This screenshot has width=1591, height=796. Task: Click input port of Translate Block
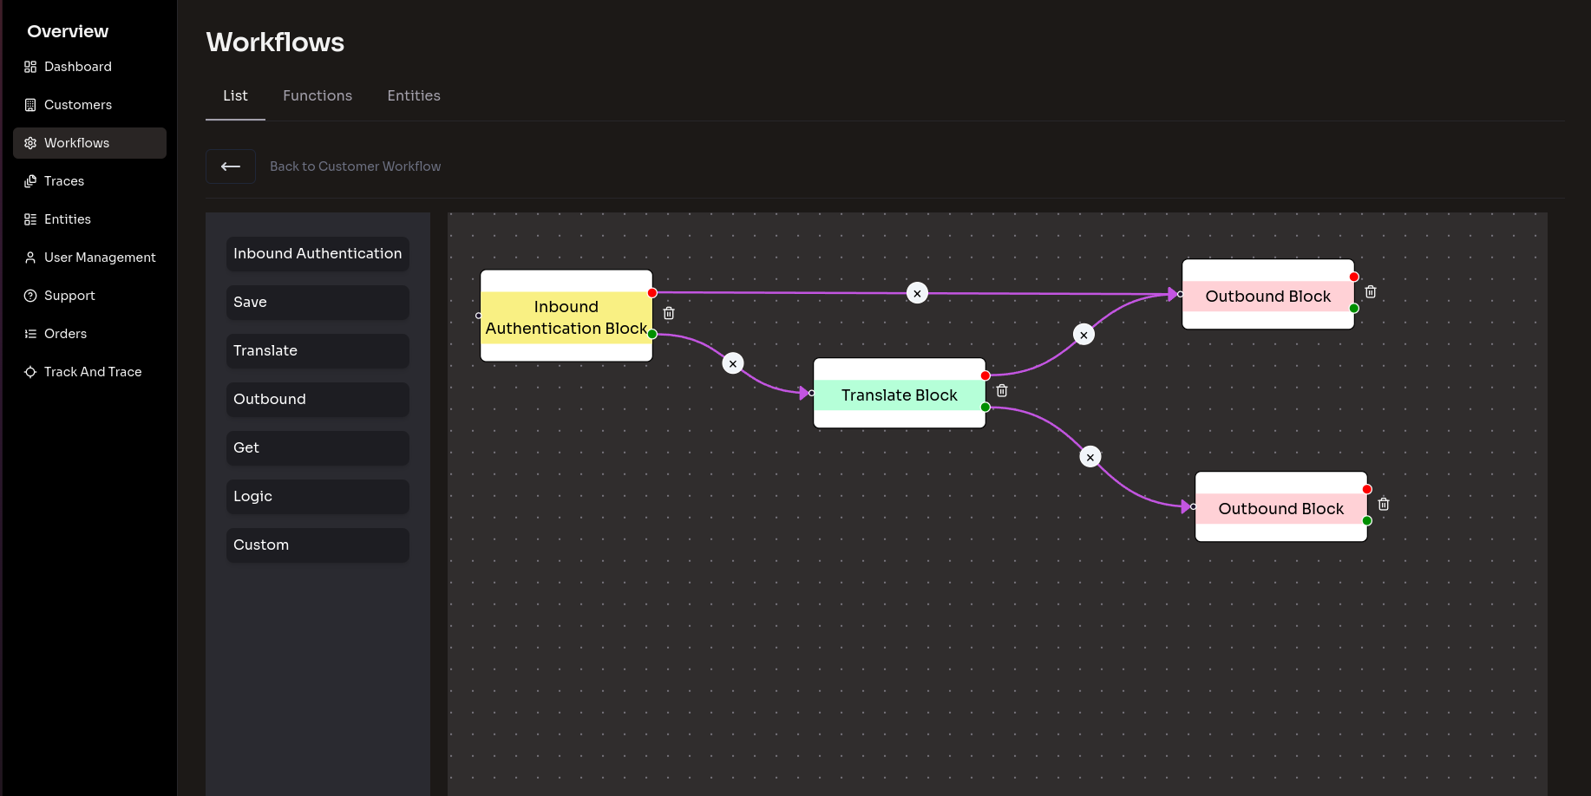pos(812,393)
